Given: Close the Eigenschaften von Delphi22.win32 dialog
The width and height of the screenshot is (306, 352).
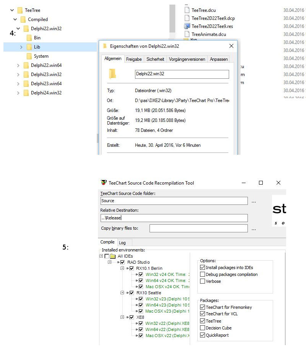Looking at the screenshot, I should [231, 46].
